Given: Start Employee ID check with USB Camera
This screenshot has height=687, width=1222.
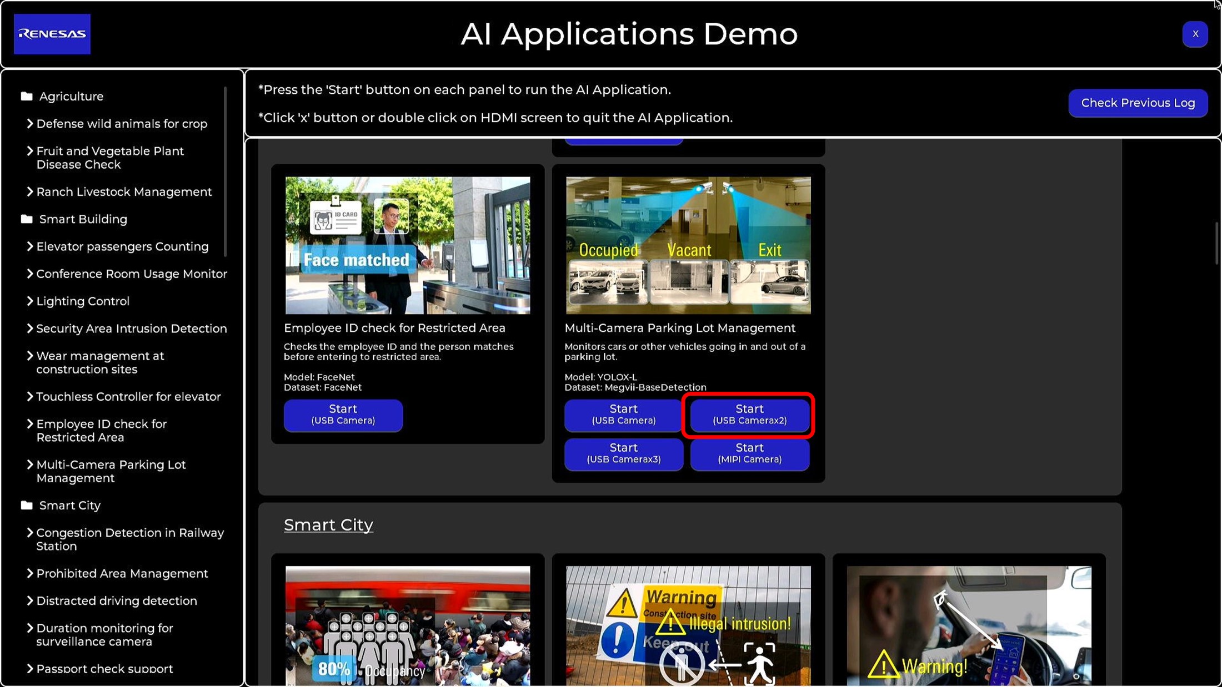Looking at the screenshot, I should coord(343,415).
